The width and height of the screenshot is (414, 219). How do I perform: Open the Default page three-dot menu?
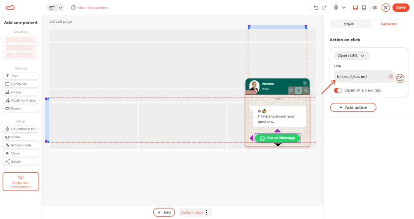207,212
